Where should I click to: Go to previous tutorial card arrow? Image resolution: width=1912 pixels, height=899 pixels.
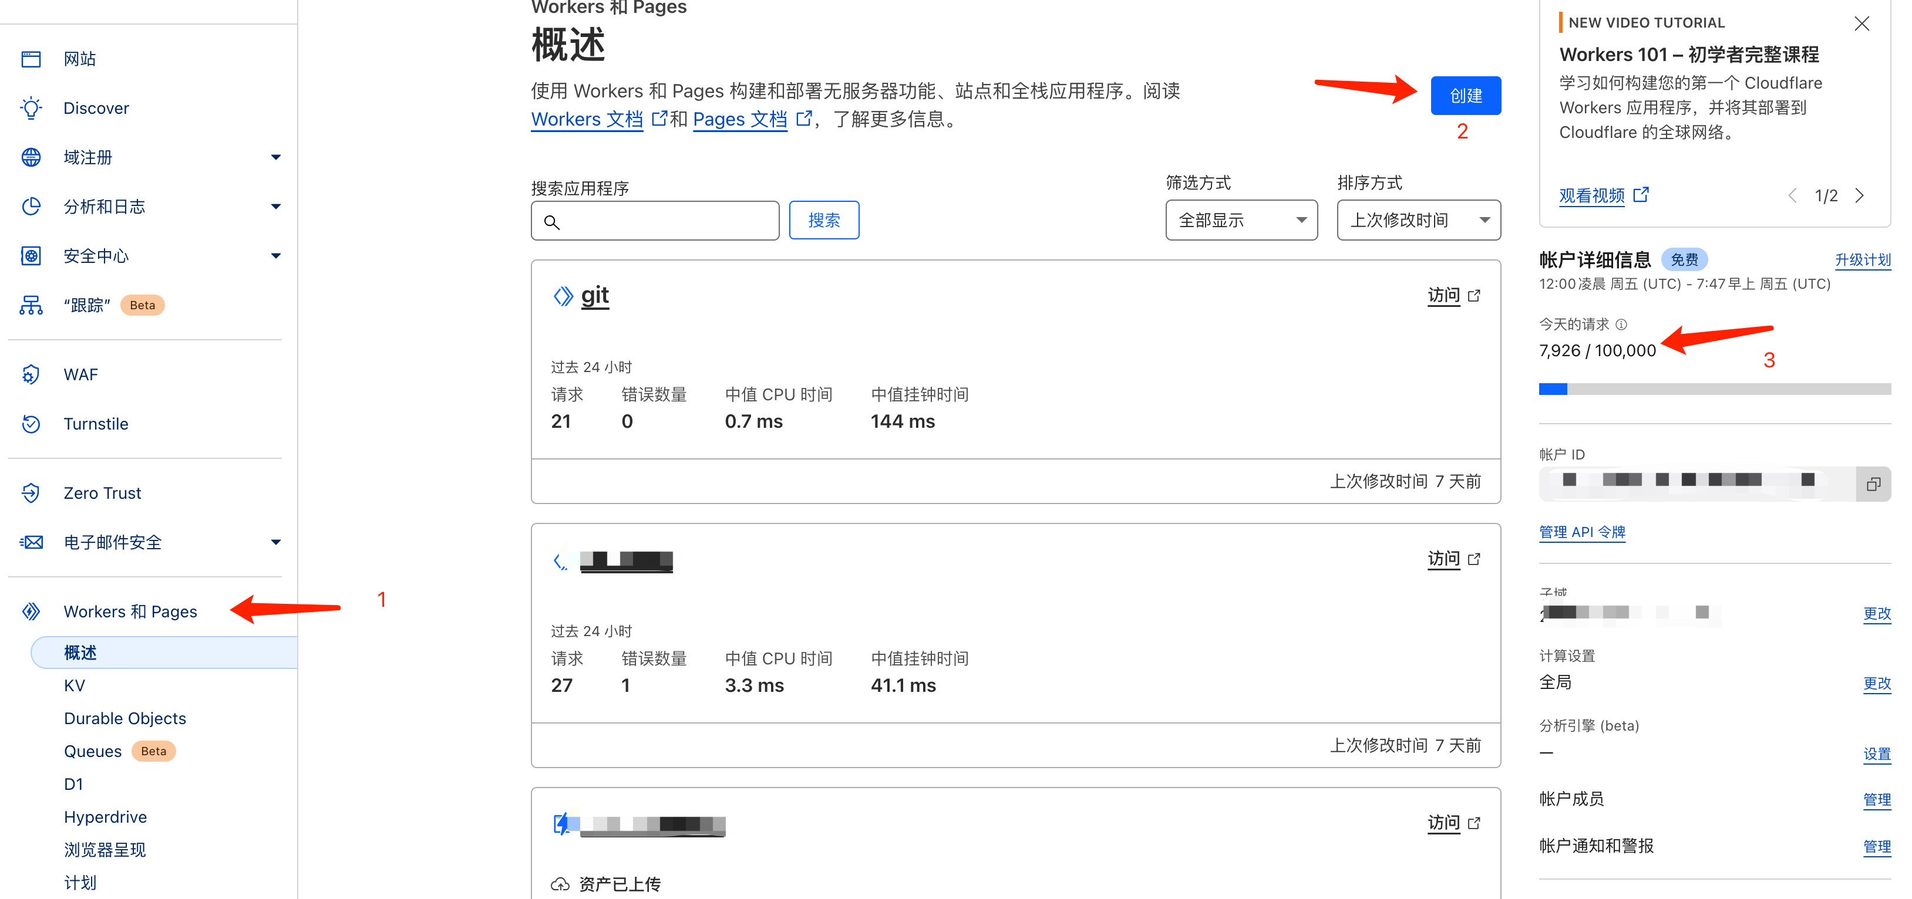[1792, 196]
